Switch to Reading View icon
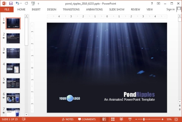 click(x=121, y=119)
